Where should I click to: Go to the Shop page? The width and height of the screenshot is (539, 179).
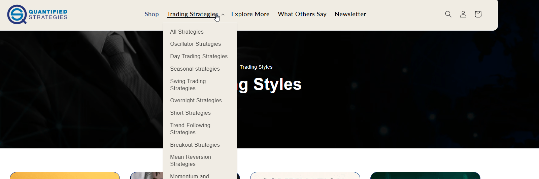click(152, 14)
